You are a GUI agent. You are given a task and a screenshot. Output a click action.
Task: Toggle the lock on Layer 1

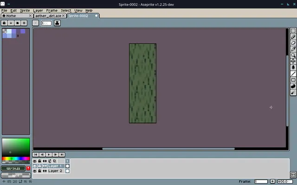click(x=39, y=166)
